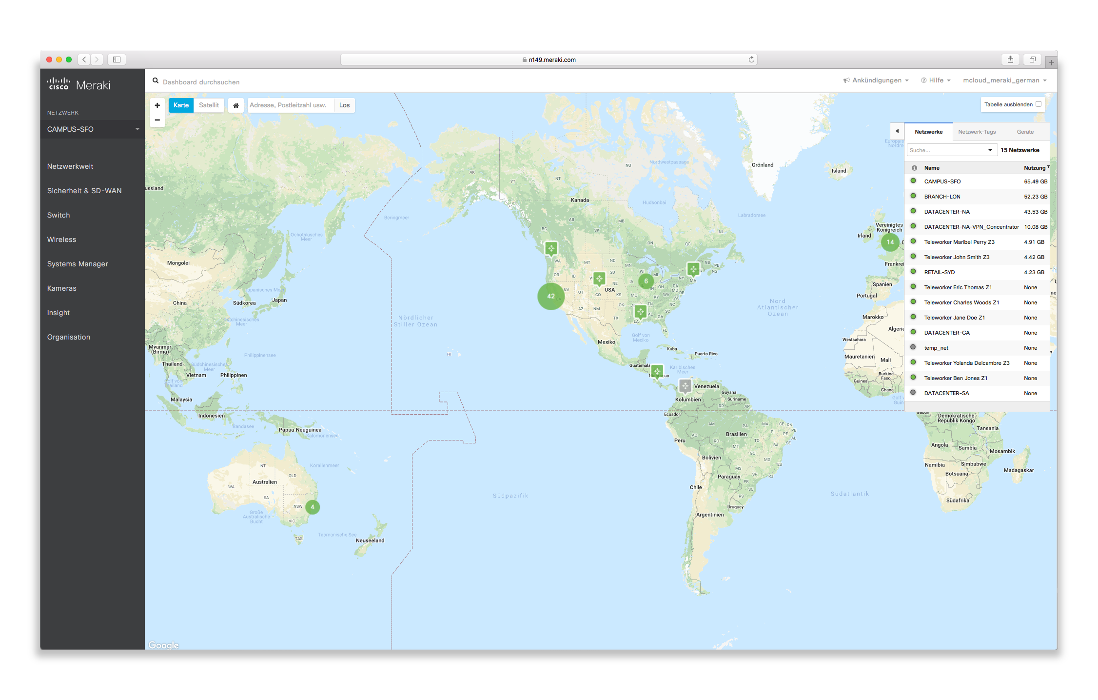Collapse the networks panel with left arrow
This screenshot has height=700, width=1098.
pos(897,131)
